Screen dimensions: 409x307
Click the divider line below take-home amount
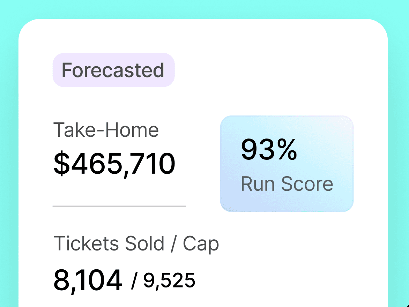[x=119, y=206]
